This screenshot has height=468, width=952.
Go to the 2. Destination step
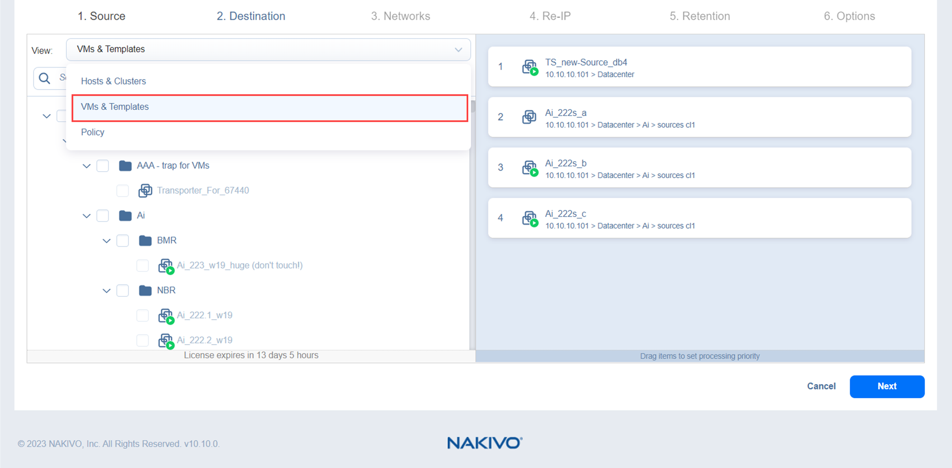[251, 16]
